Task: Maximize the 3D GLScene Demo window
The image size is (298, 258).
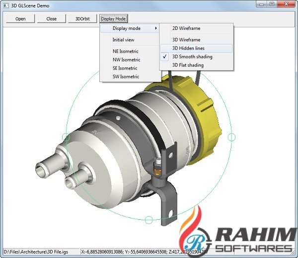Action: 272,4
